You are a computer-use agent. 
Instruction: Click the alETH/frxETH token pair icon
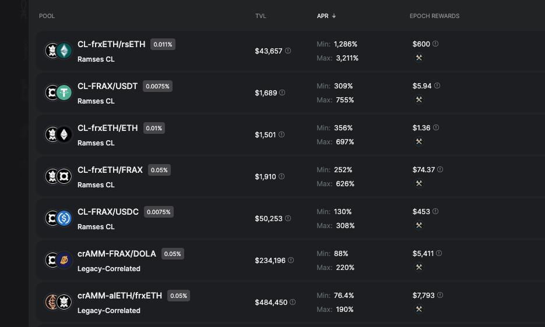tap(58, 302)
